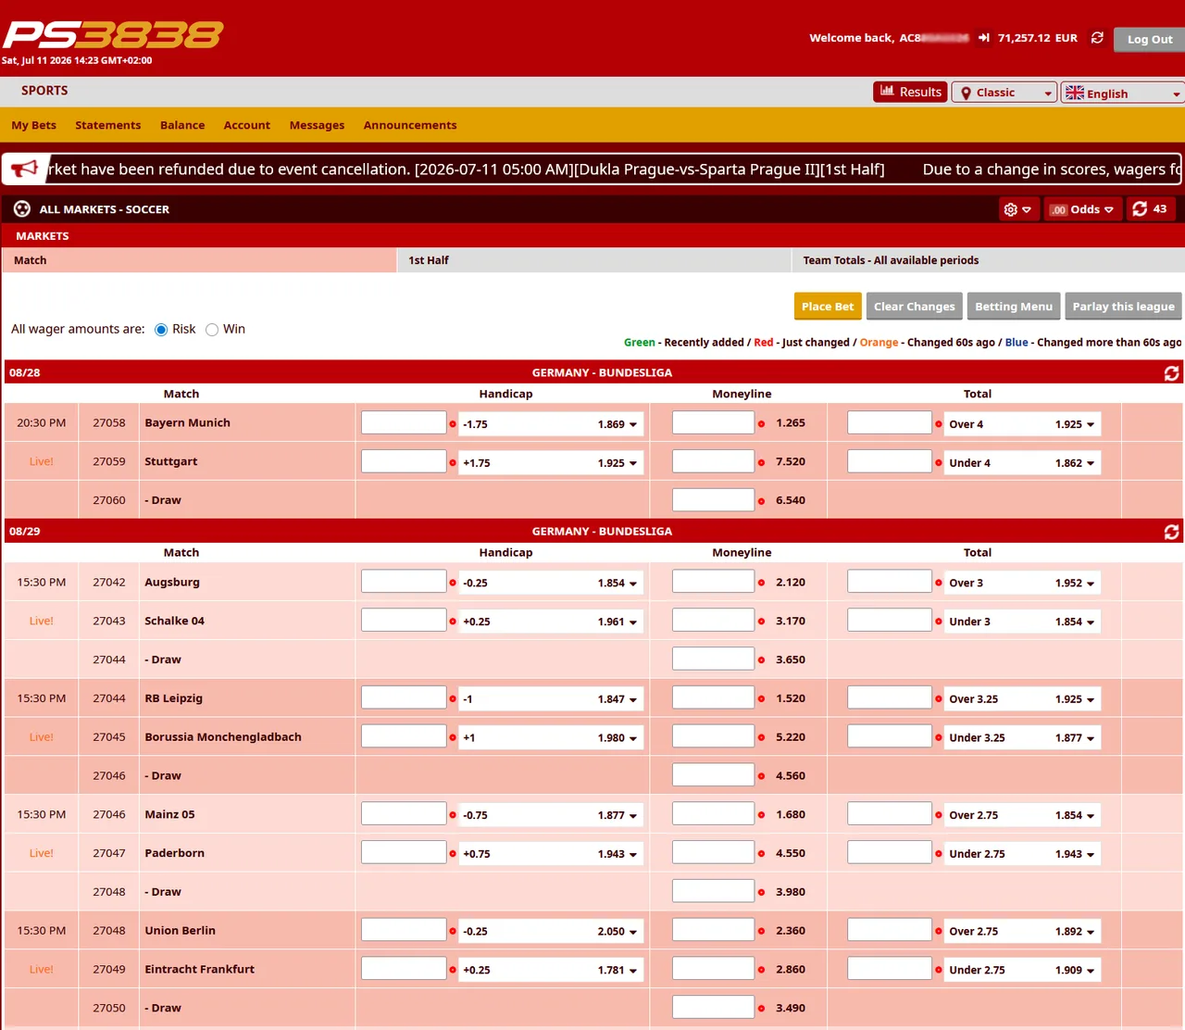
Task: Click the Live! link for Schalke 04
Action: coord(42,621)
